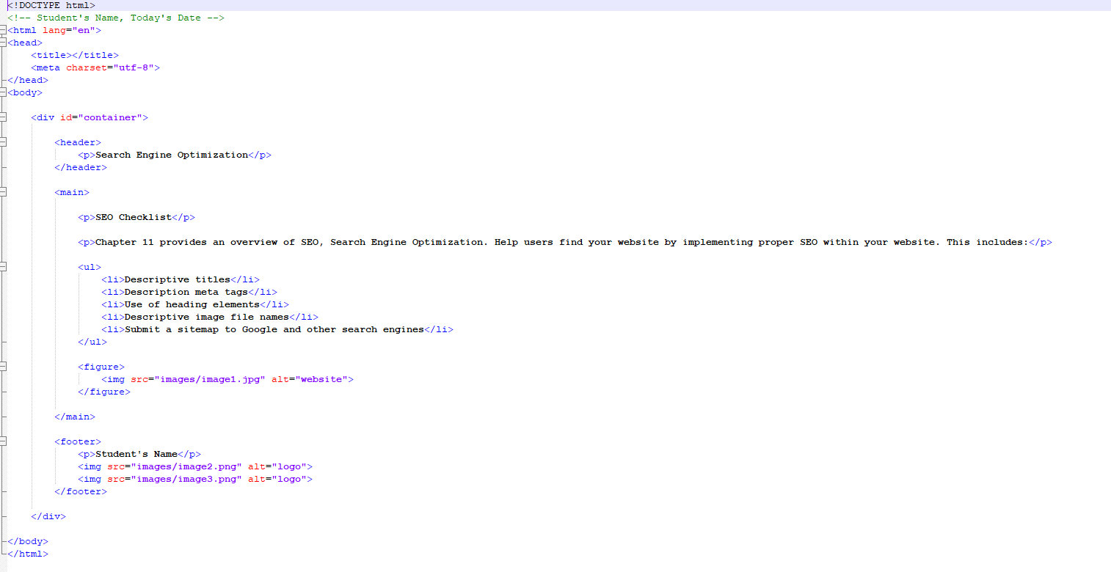This screenshot has width=1111, height=572.
Task: Collapse the <header> element fold marker
Action: pyautogui.click(x=4, y=142)
